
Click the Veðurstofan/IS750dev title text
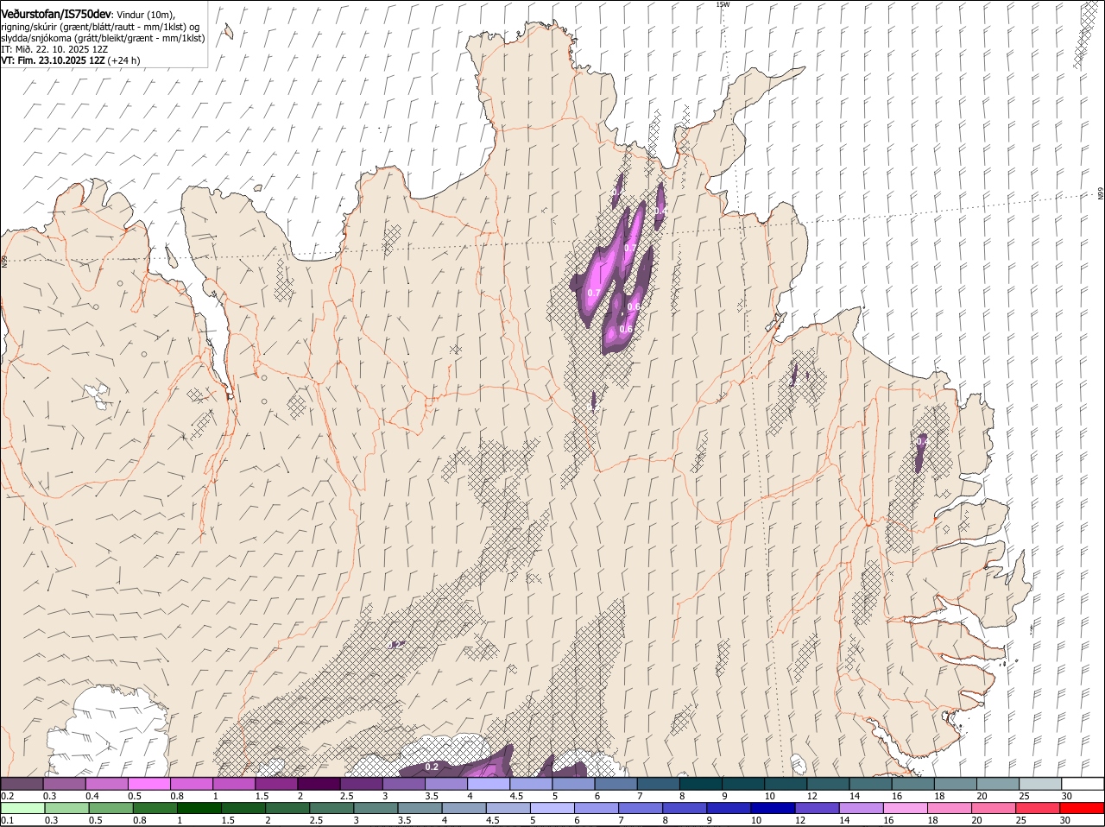pyautogui.click(x=56, y=14)
